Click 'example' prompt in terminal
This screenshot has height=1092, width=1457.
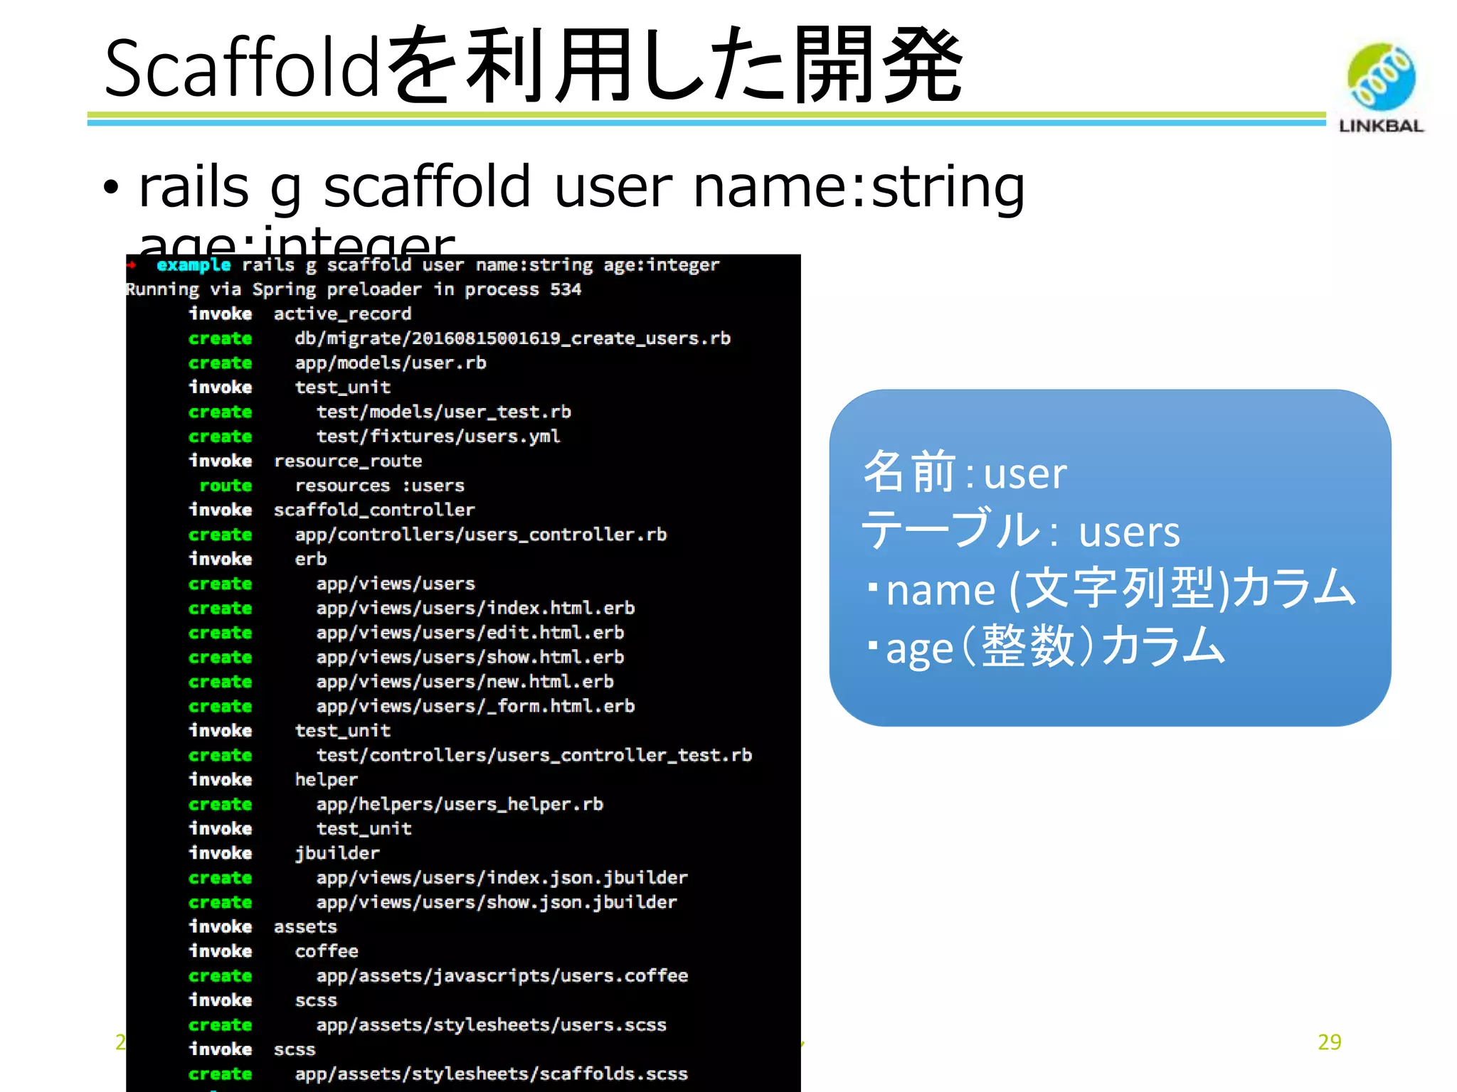(x=194, y=265)
